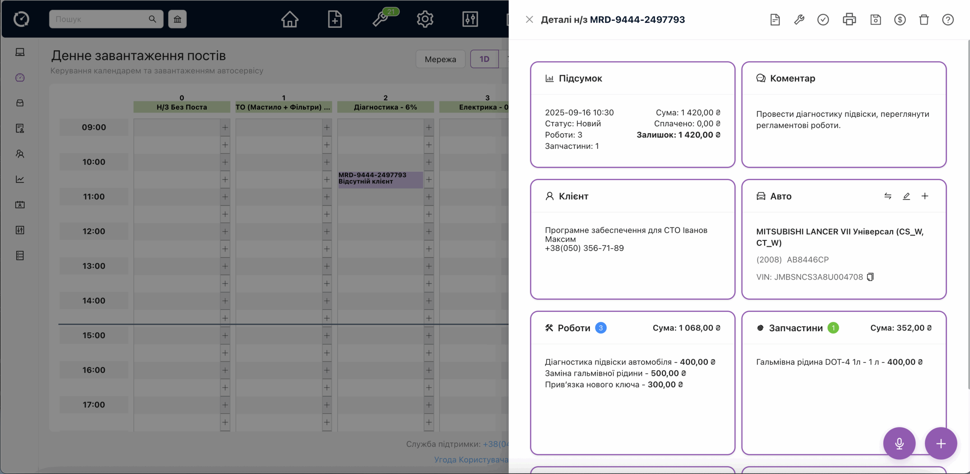Switch to the Мережа view
This screenshot has width=970, height=474.
coord(440,59)
